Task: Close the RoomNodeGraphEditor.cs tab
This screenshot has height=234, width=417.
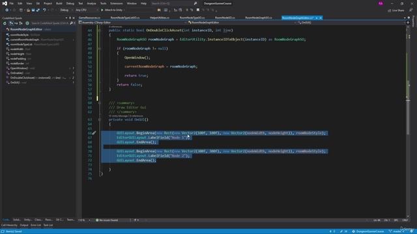Action: [321, 18]
